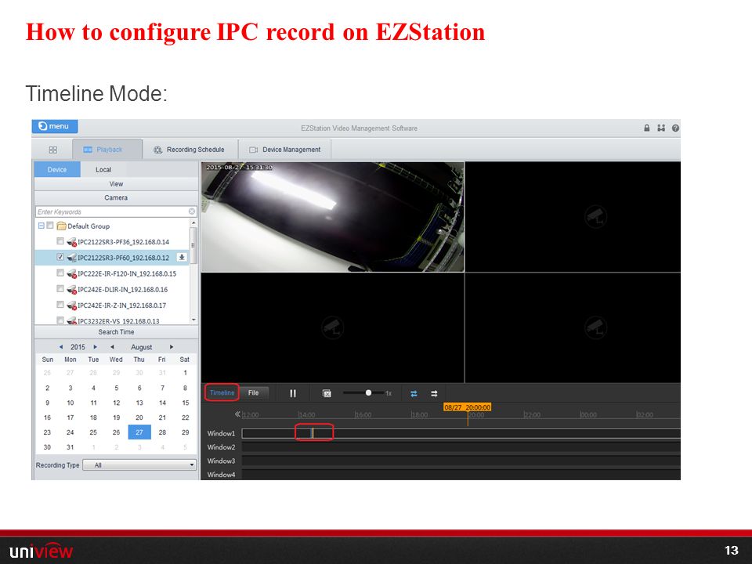
Task: Select August 27 in calendar
Action: pyautogui.click(x=139, y=432)
